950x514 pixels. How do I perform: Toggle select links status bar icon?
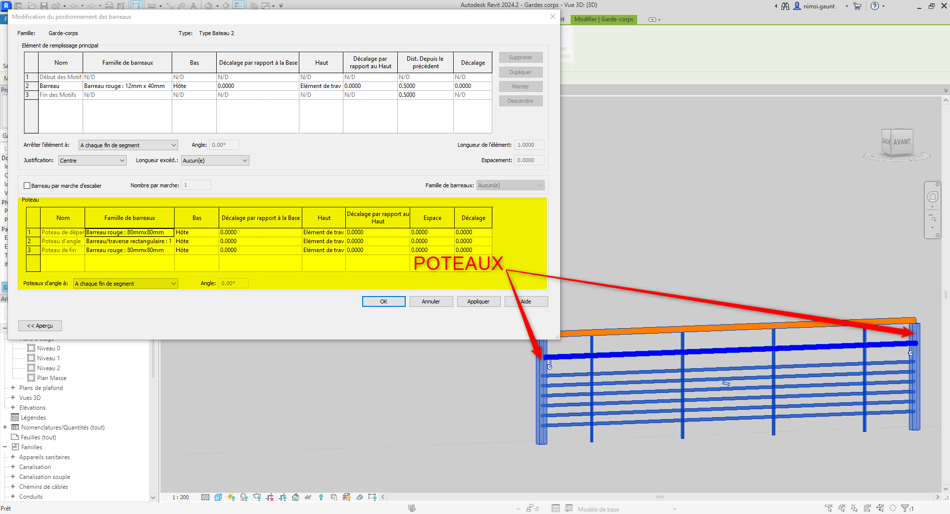(x=829, y=508)
